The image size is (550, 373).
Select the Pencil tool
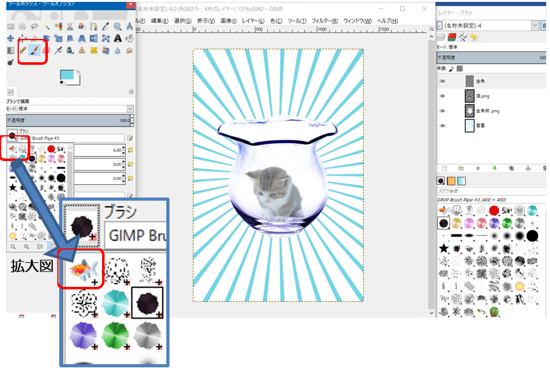coord(23,50)
